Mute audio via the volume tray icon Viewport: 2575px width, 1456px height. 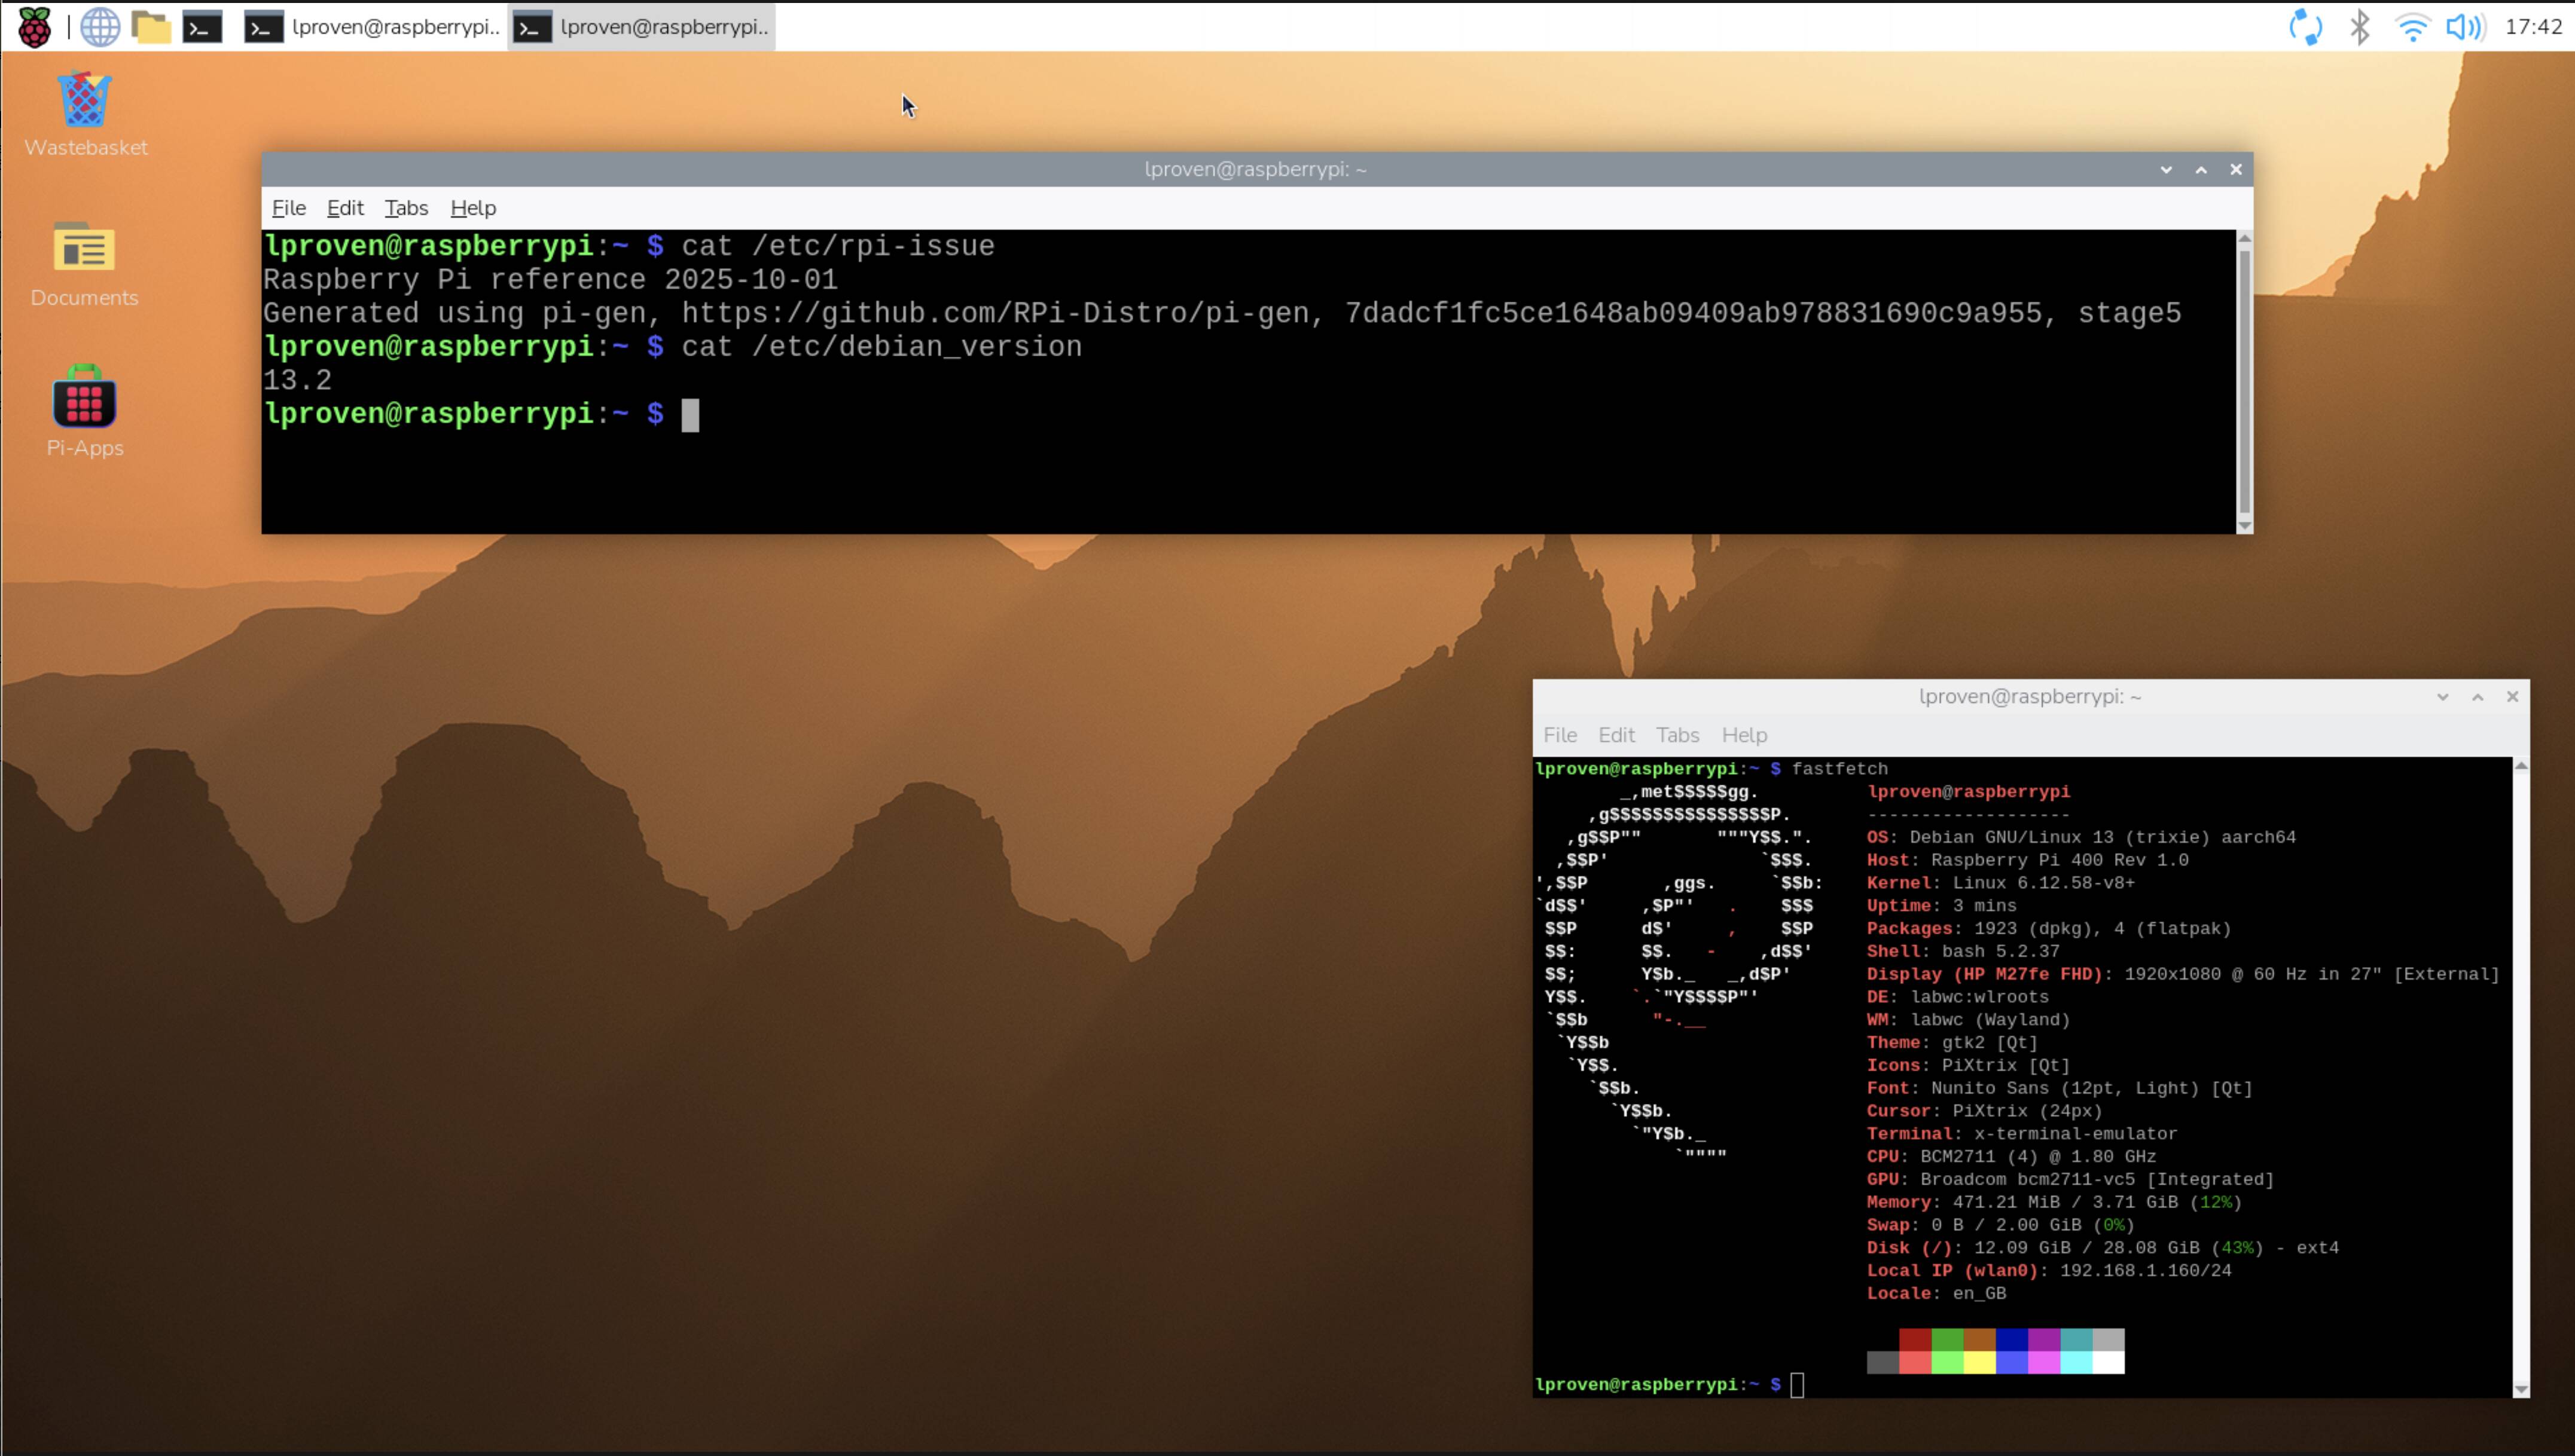[x=2465, y=27]
